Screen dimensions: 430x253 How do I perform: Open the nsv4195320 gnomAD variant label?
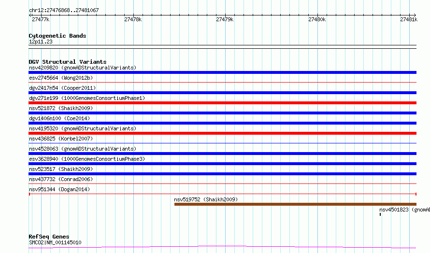pyautogui.click(x=83, y=128)
